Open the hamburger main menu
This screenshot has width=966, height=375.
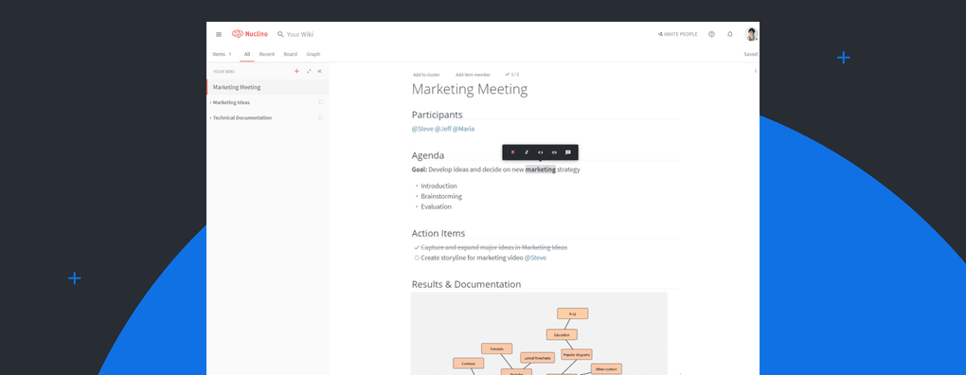point(219,34)
